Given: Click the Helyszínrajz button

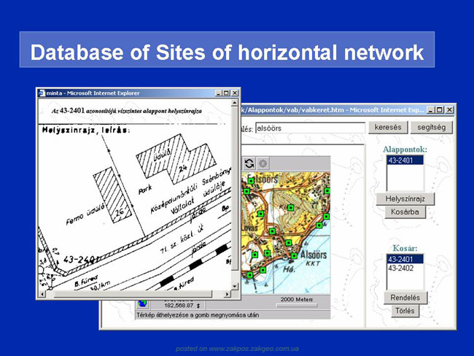Looking at the screenshot, I should 405,199.
